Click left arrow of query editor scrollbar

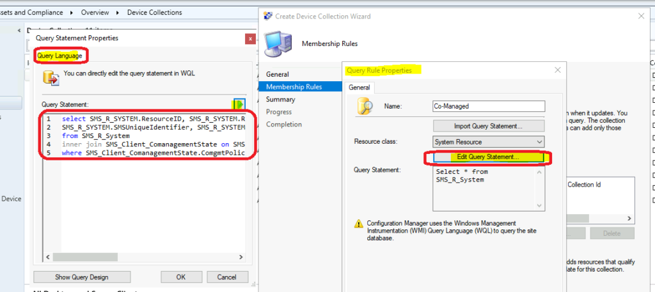pos(47,257)
